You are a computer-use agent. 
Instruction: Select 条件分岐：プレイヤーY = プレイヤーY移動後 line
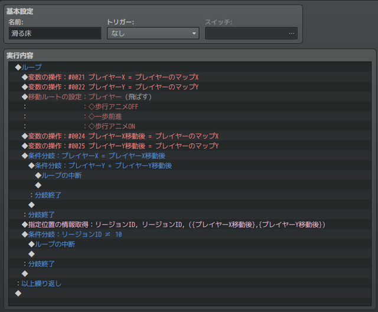point(190,165)
